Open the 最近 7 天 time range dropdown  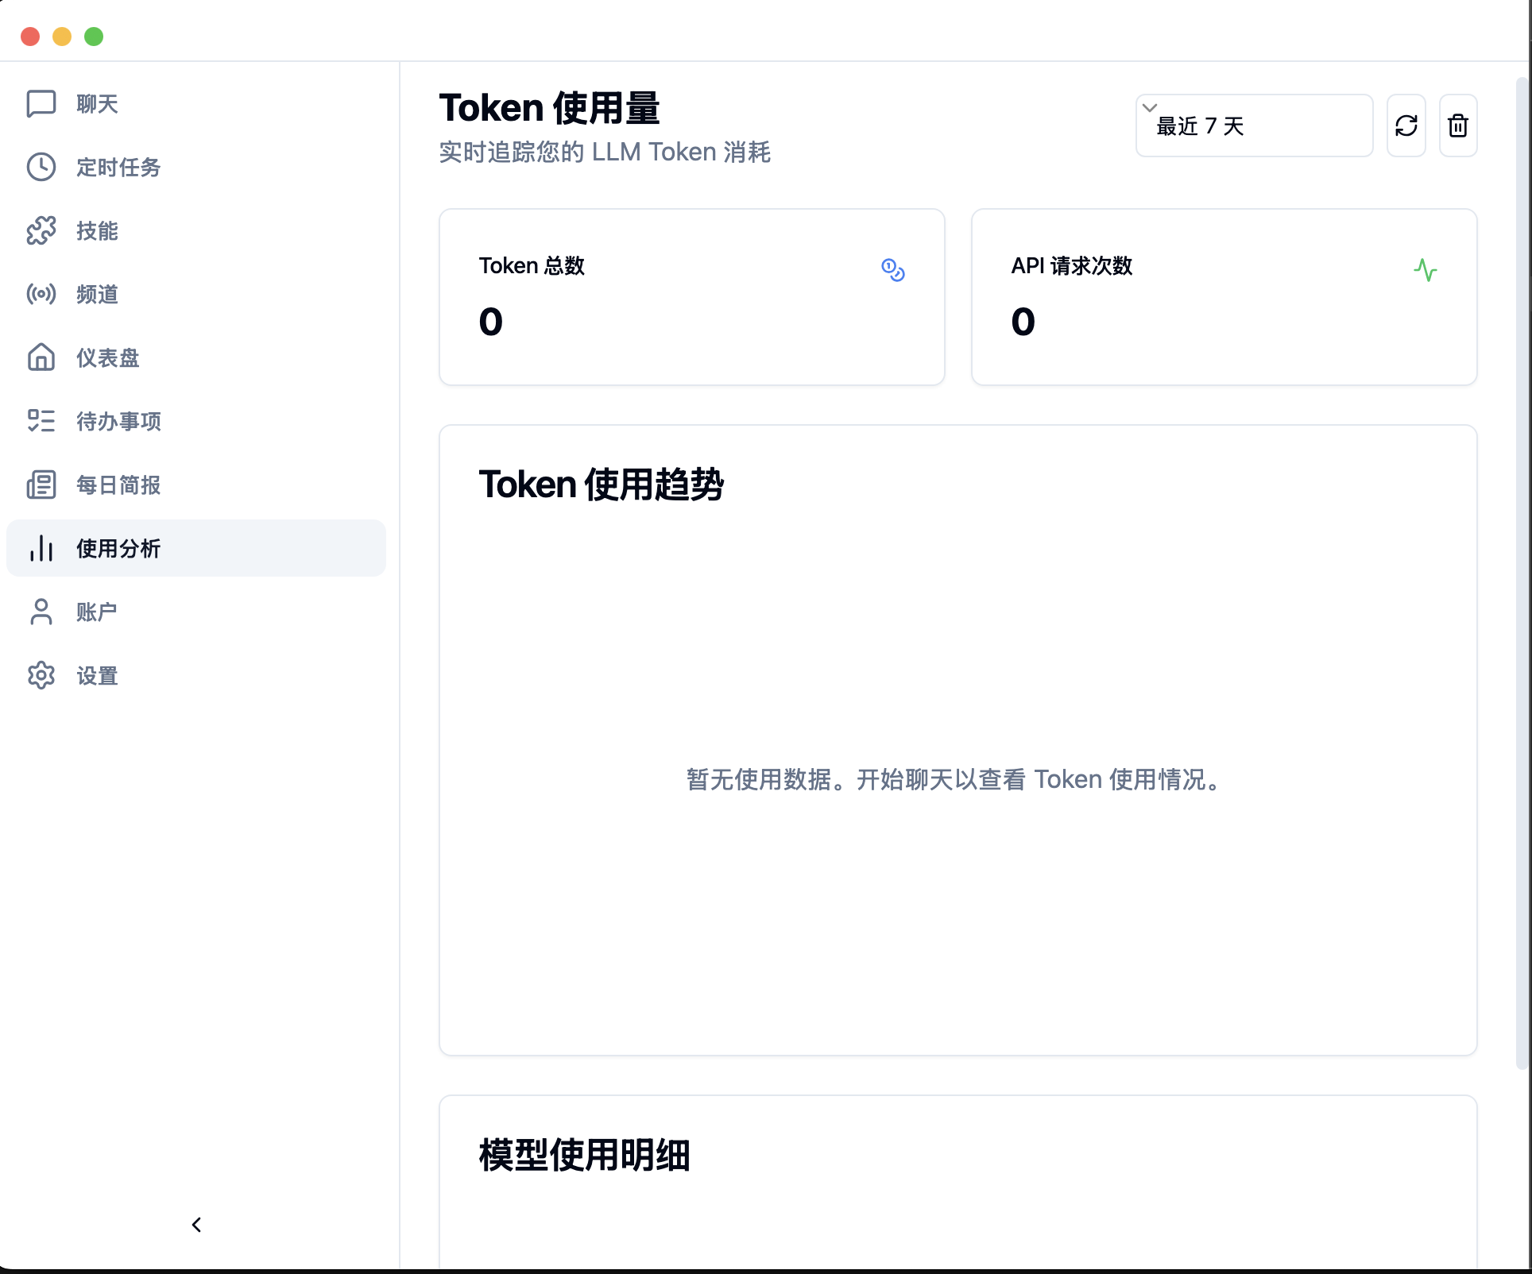(1254, 125)
